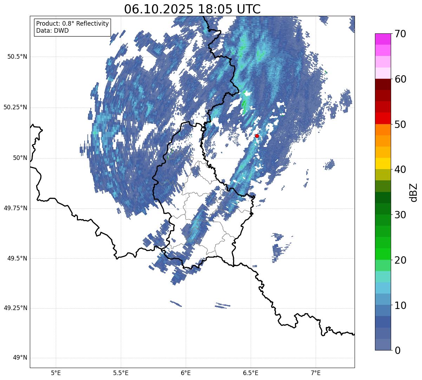Click the 50.25°N latitude label
The image size is (422, 380).
[x=15, y=108]
